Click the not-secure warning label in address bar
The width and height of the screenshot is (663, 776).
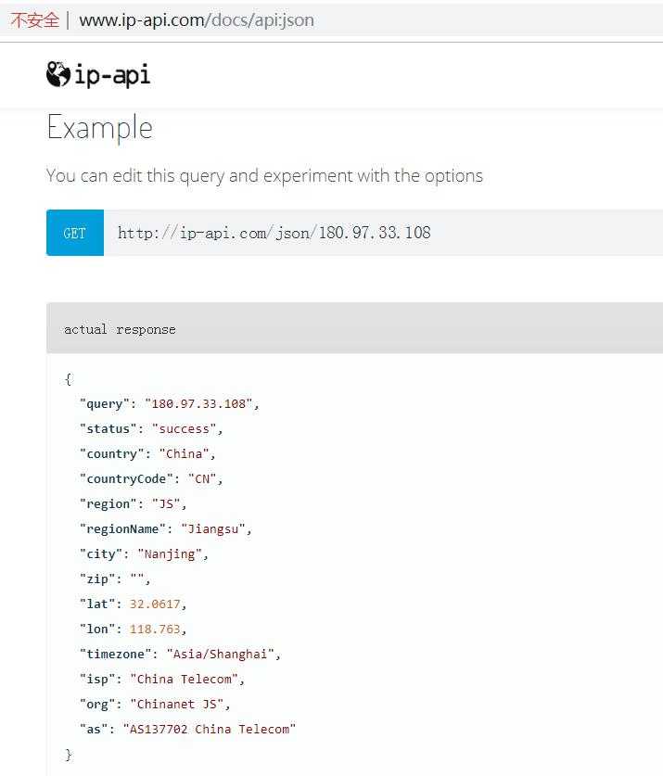(34, 20)
